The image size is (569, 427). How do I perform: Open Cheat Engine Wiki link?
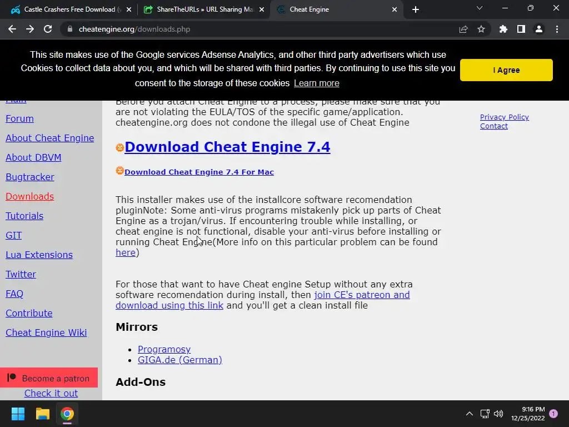pyautogui.click(x=46, y=332)
